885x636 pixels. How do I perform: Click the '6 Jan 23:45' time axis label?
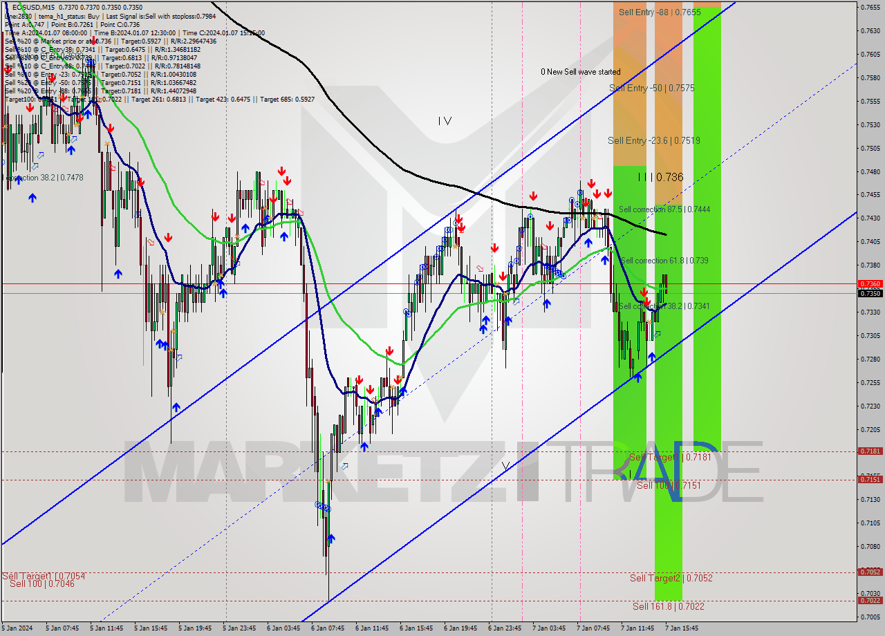(505, 628)
